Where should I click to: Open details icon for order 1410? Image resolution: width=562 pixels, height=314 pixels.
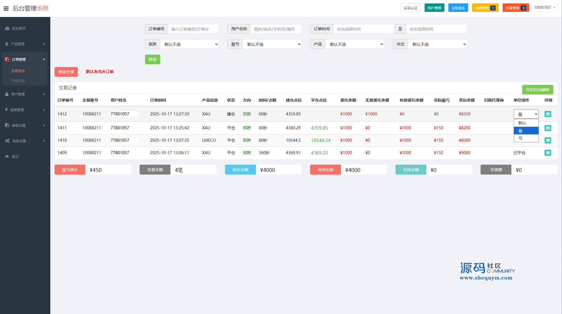click(x=548, y=140)
